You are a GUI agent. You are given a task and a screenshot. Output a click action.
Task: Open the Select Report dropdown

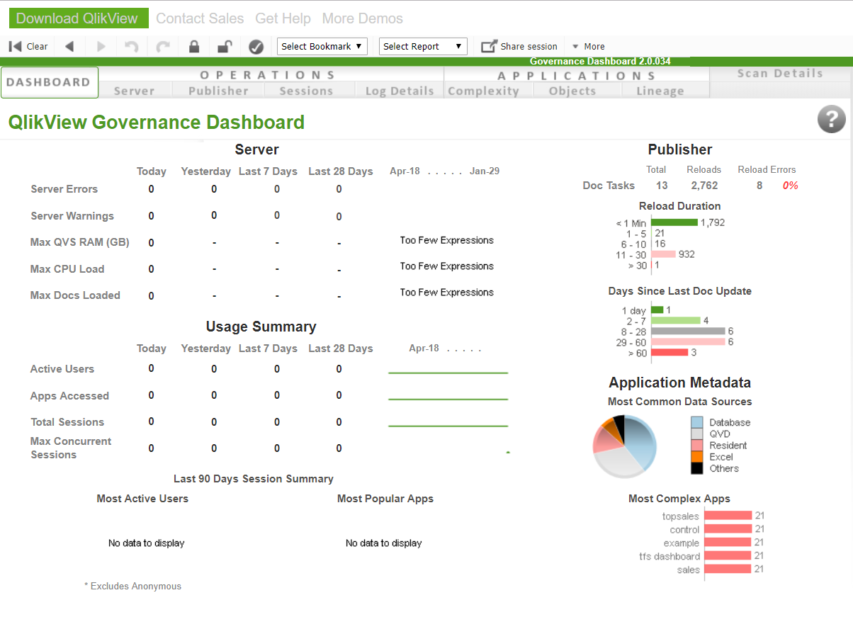pyautogui.click(x=424, y=47)
